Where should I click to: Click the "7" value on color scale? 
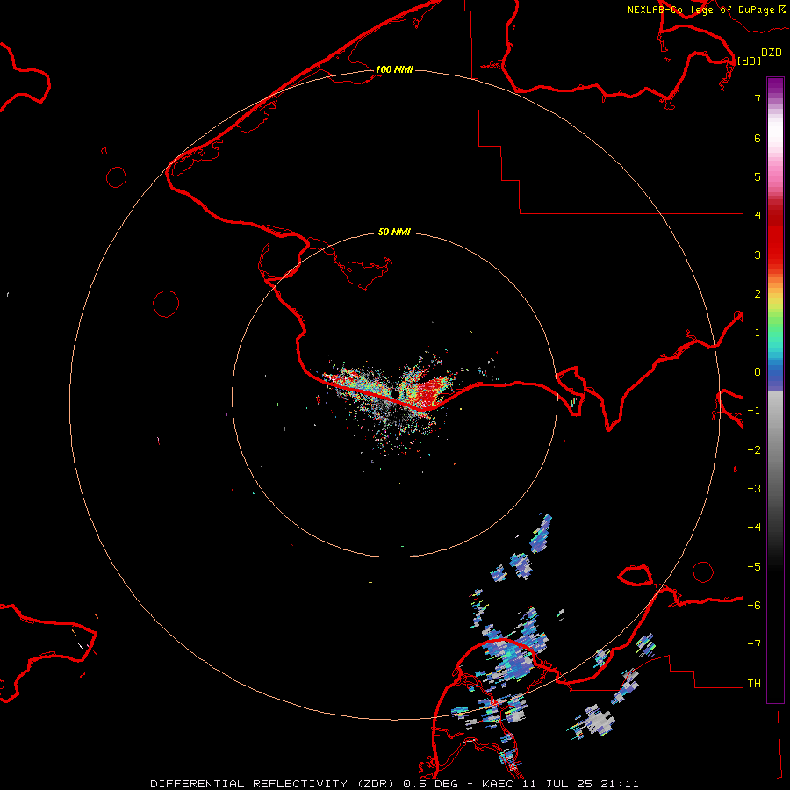758,98
